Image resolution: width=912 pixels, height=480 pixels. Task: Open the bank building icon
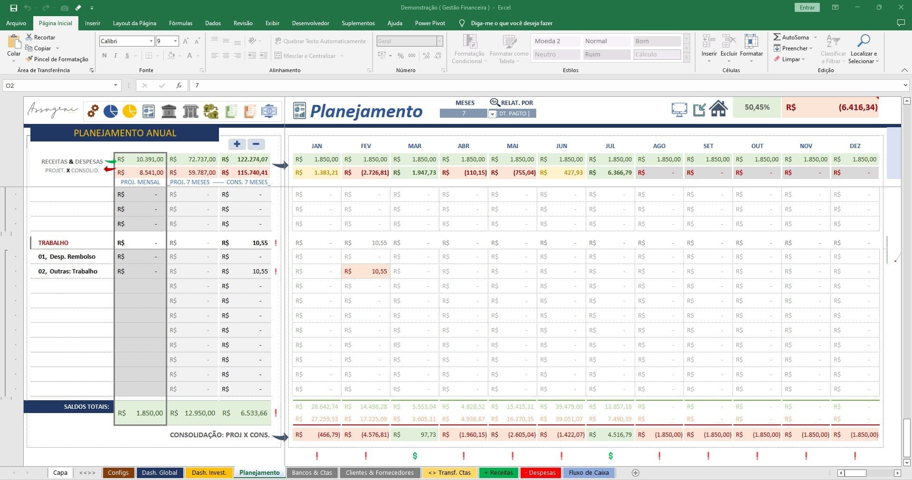click(x=169, y=111)
